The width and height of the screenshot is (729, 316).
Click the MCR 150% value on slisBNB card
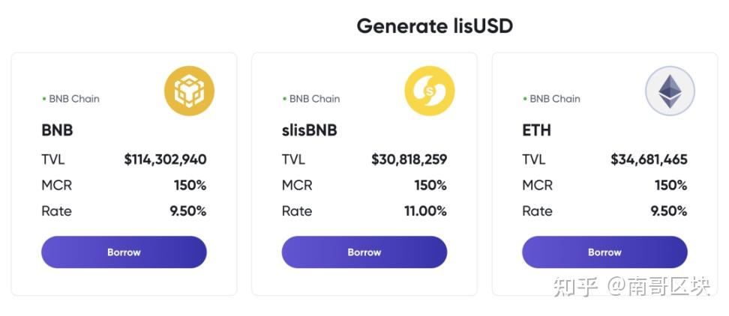(430, 186)
